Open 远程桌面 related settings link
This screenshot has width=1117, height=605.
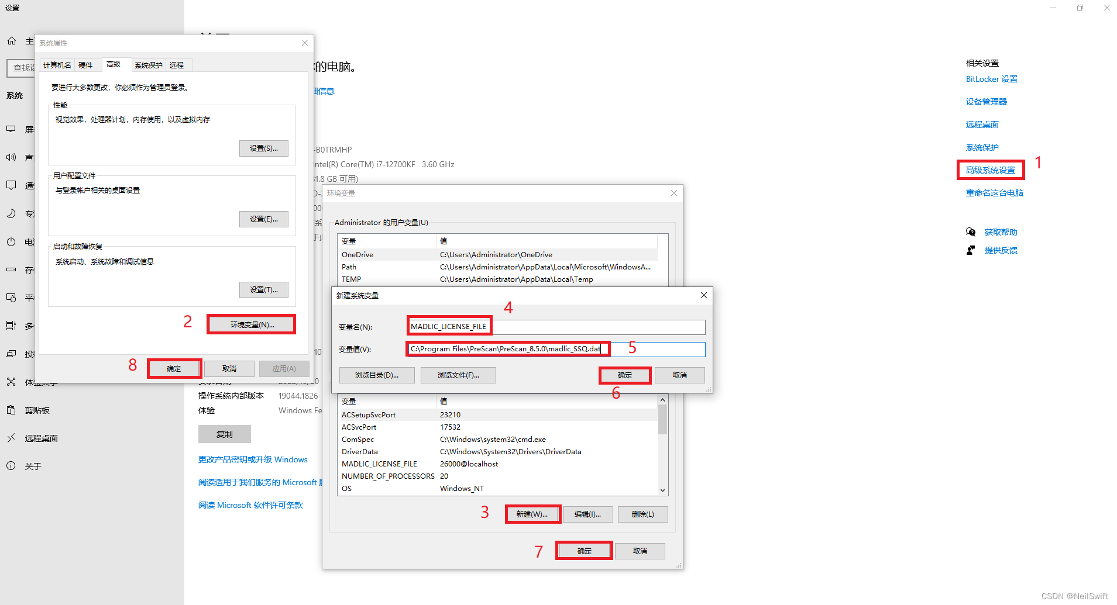(982, 125)
